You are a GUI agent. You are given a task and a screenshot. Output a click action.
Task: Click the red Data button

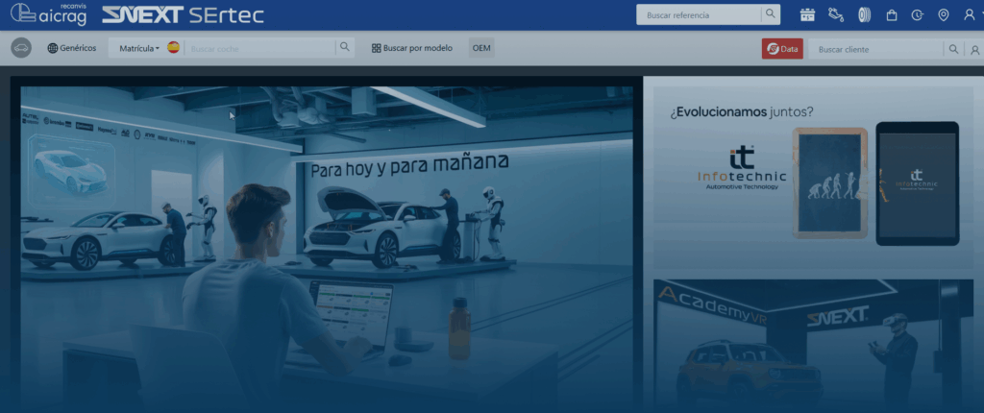782,48
